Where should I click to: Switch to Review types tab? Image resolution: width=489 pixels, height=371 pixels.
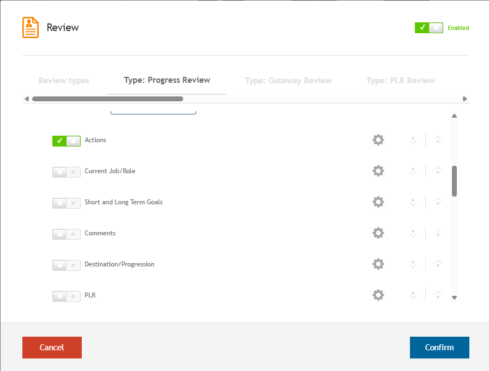64,81
